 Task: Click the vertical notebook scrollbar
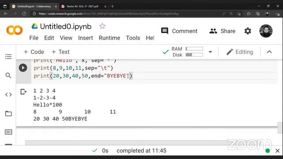280,128
